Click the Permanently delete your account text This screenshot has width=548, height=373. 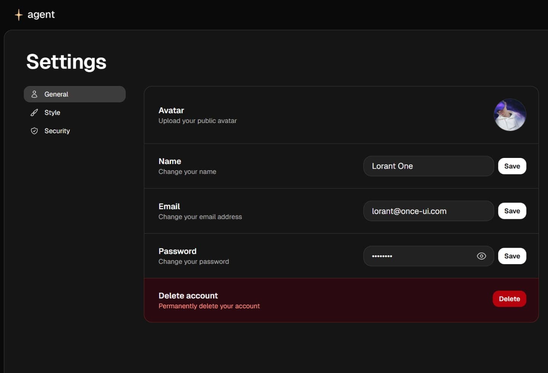(x=209, y=306)
